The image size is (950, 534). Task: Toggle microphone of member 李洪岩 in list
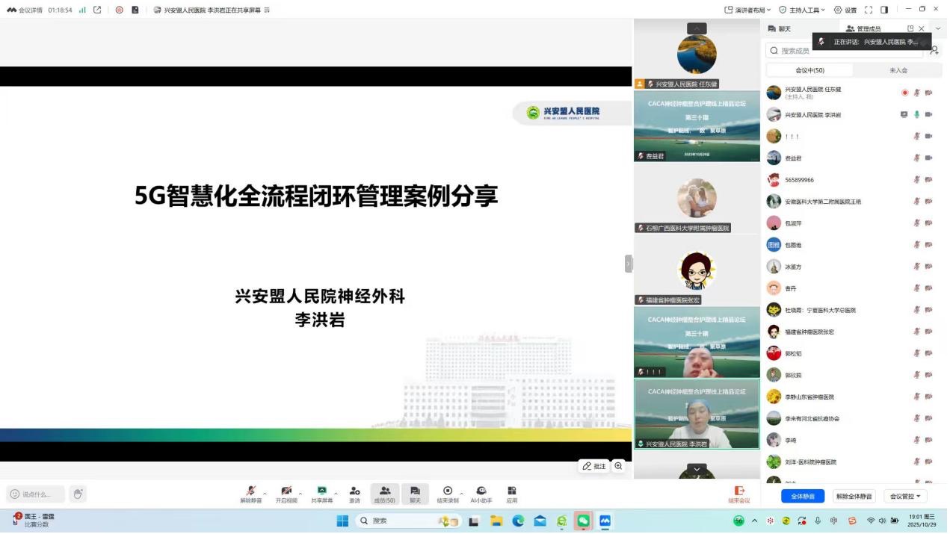tap(917, 115)
